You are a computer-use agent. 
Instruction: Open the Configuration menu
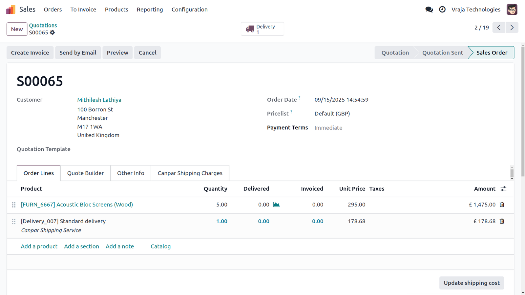click(x=190, y=10)
